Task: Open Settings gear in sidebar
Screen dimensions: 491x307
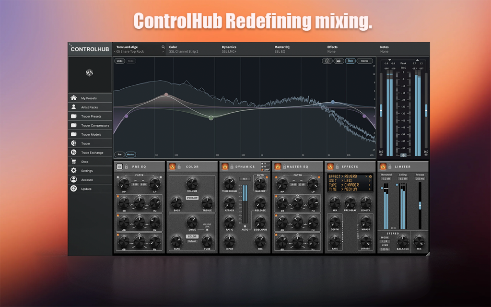Action: pos(73,170)
